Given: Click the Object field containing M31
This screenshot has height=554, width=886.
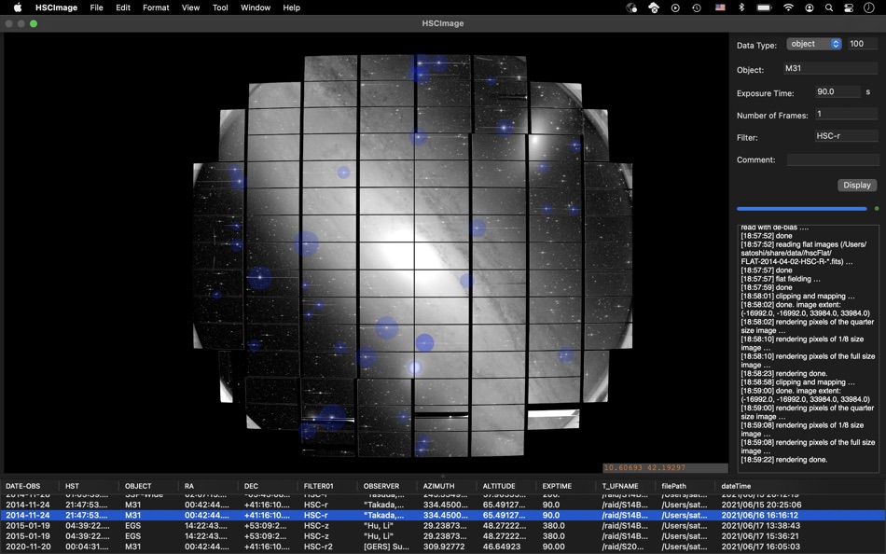Looking at the screenshot, I should (x=830, y=68).
